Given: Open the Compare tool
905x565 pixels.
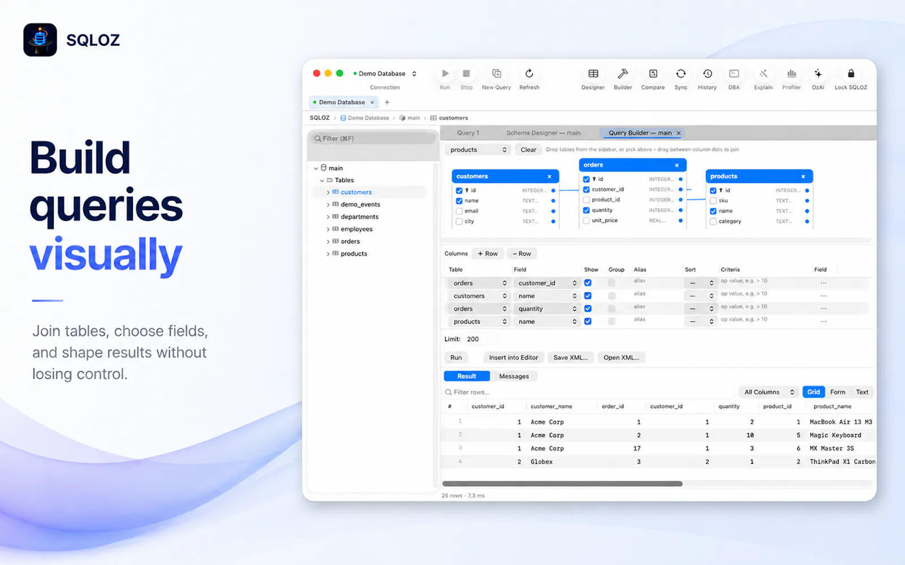Looking at the screenshot, I should pyautogui.click(x=653, y=73).
